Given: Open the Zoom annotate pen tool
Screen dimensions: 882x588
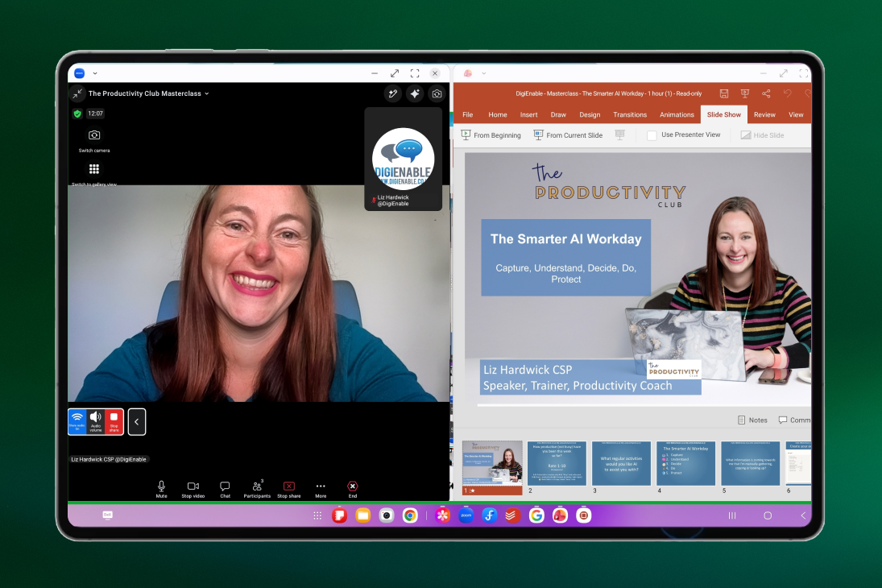Looking at the screenshot, I should 392,94.
